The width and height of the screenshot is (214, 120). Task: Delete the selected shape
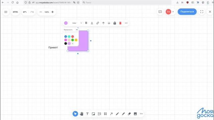(x=120, y=23)
